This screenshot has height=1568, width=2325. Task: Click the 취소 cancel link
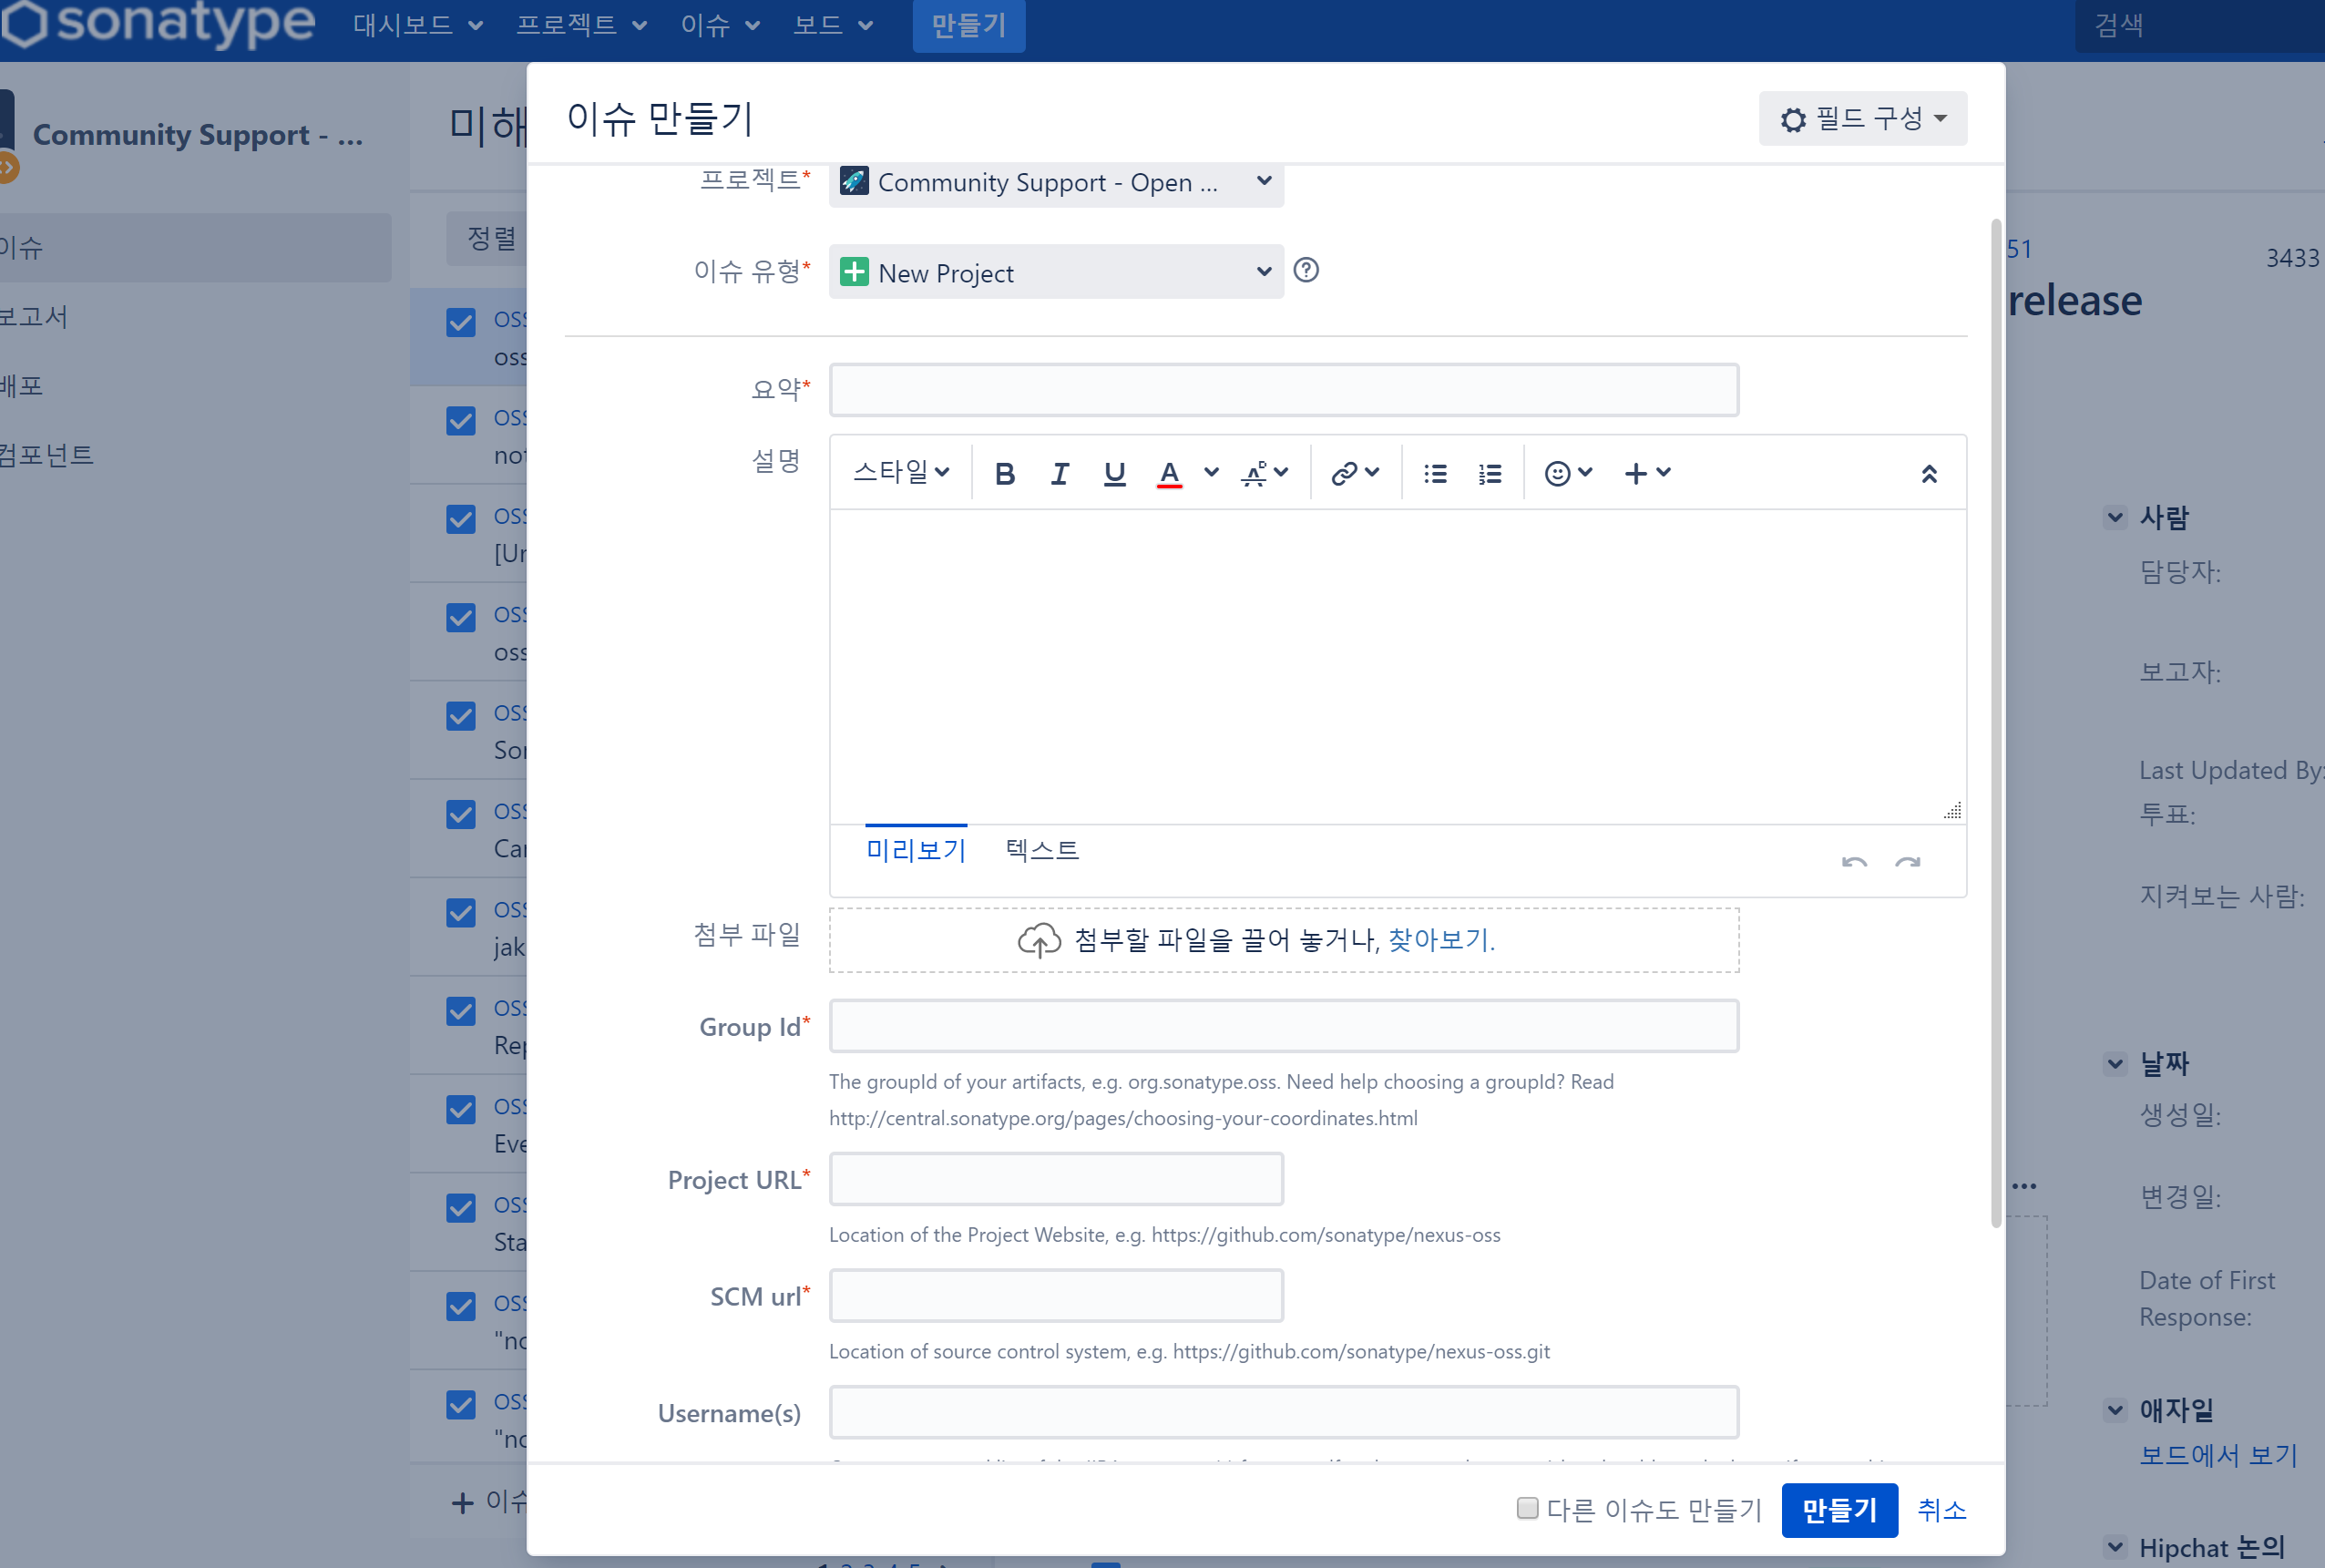[x=1940, y=1509]
